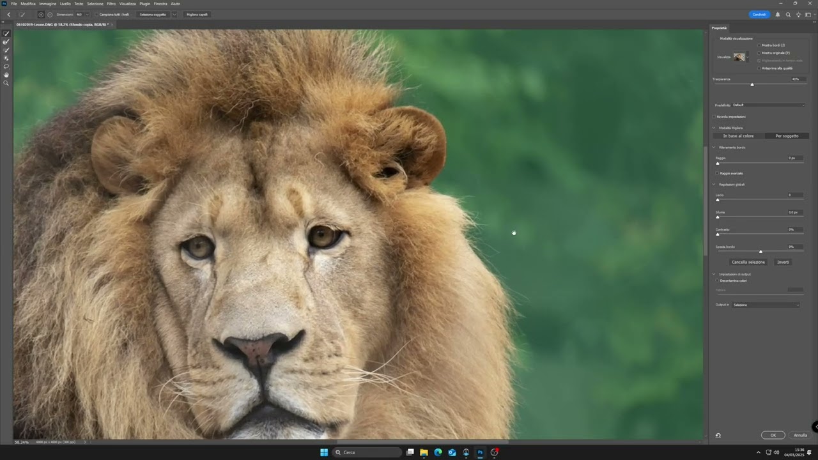Switch to Photoshop taskbar icon

pos(480,452)
